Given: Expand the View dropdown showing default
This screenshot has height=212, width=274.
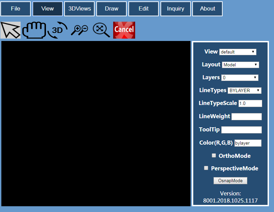Looking at the screenshot, I should pyautogui.click(x=238, y=52).
